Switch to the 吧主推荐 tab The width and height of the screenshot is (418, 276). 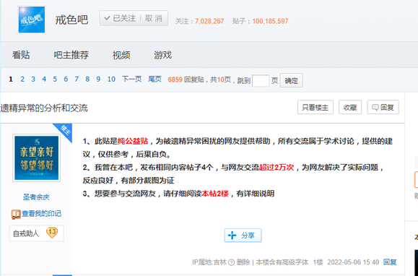[x=71, y=55]
